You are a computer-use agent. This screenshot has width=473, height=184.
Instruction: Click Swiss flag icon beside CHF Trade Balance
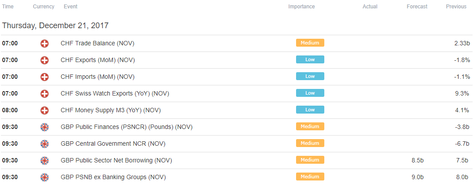point(44,44)
